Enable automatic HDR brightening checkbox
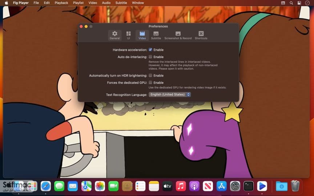Screen dimensions: 314x196 [x=150, y=75]
